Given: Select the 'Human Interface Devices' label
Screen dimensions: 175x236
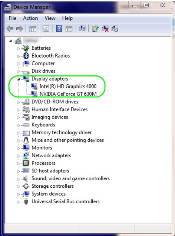Looking at the screenshot, I should click(60, 109).
